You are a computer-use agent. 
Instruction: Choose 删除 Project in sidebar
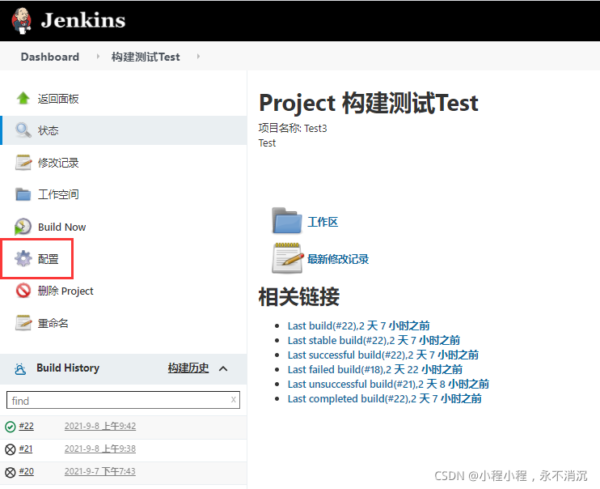65,291
